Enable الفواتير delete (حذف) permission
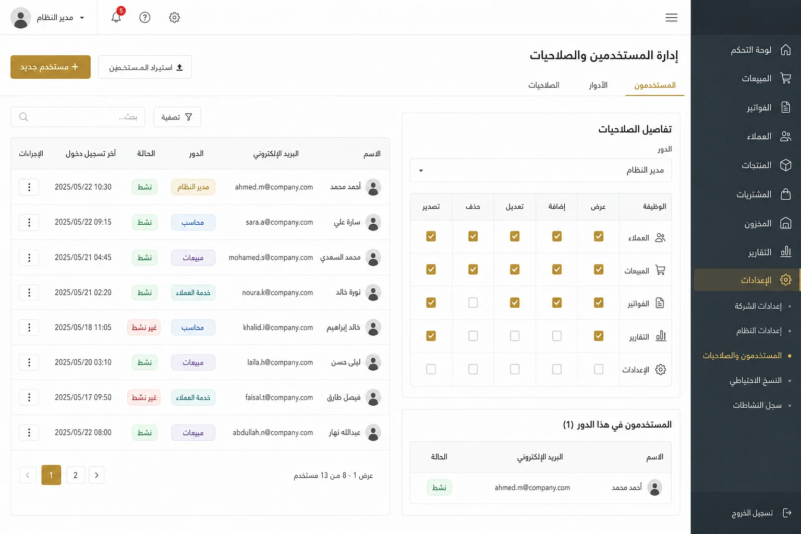The height and width of the screenshot is (534, 801). (x=473, y=302)
